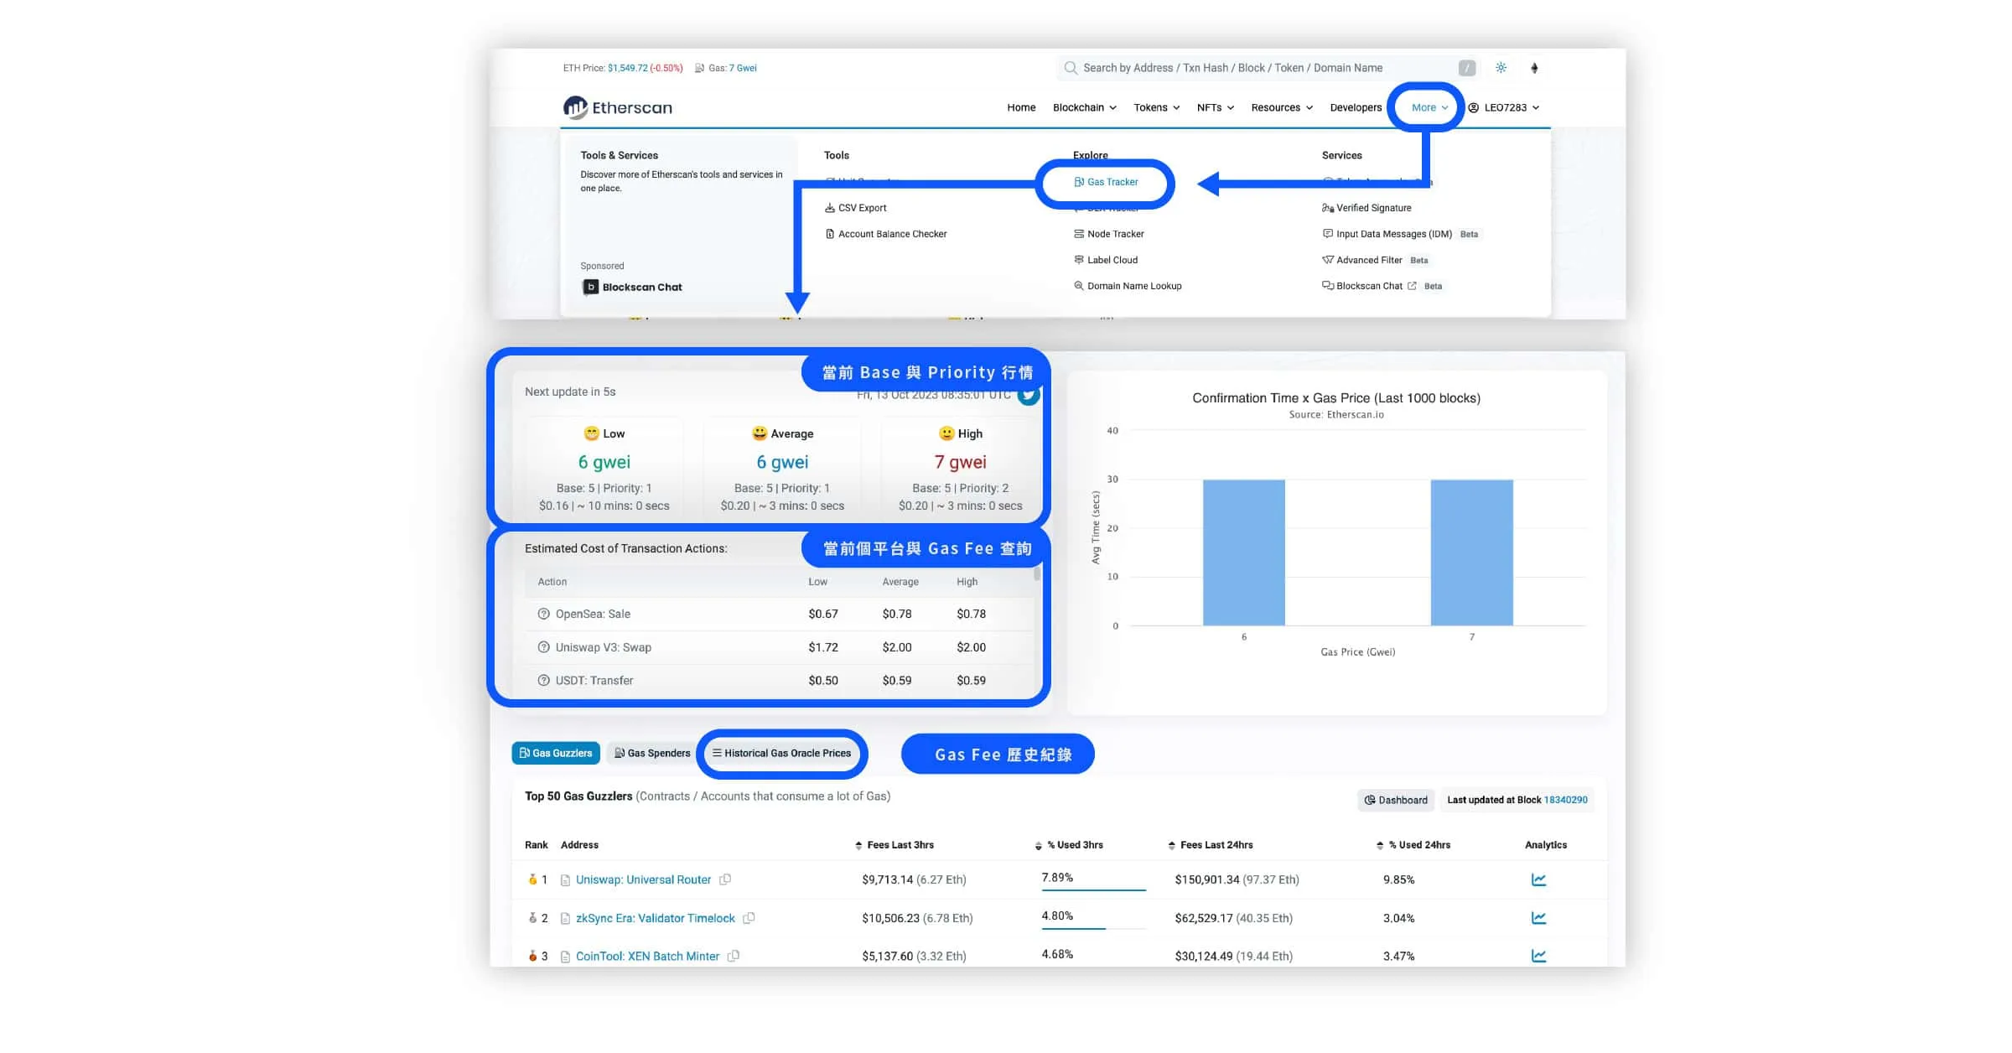
Task: Copy the CoinTool: XEN Batch Minter address
Action: point(734,956)
